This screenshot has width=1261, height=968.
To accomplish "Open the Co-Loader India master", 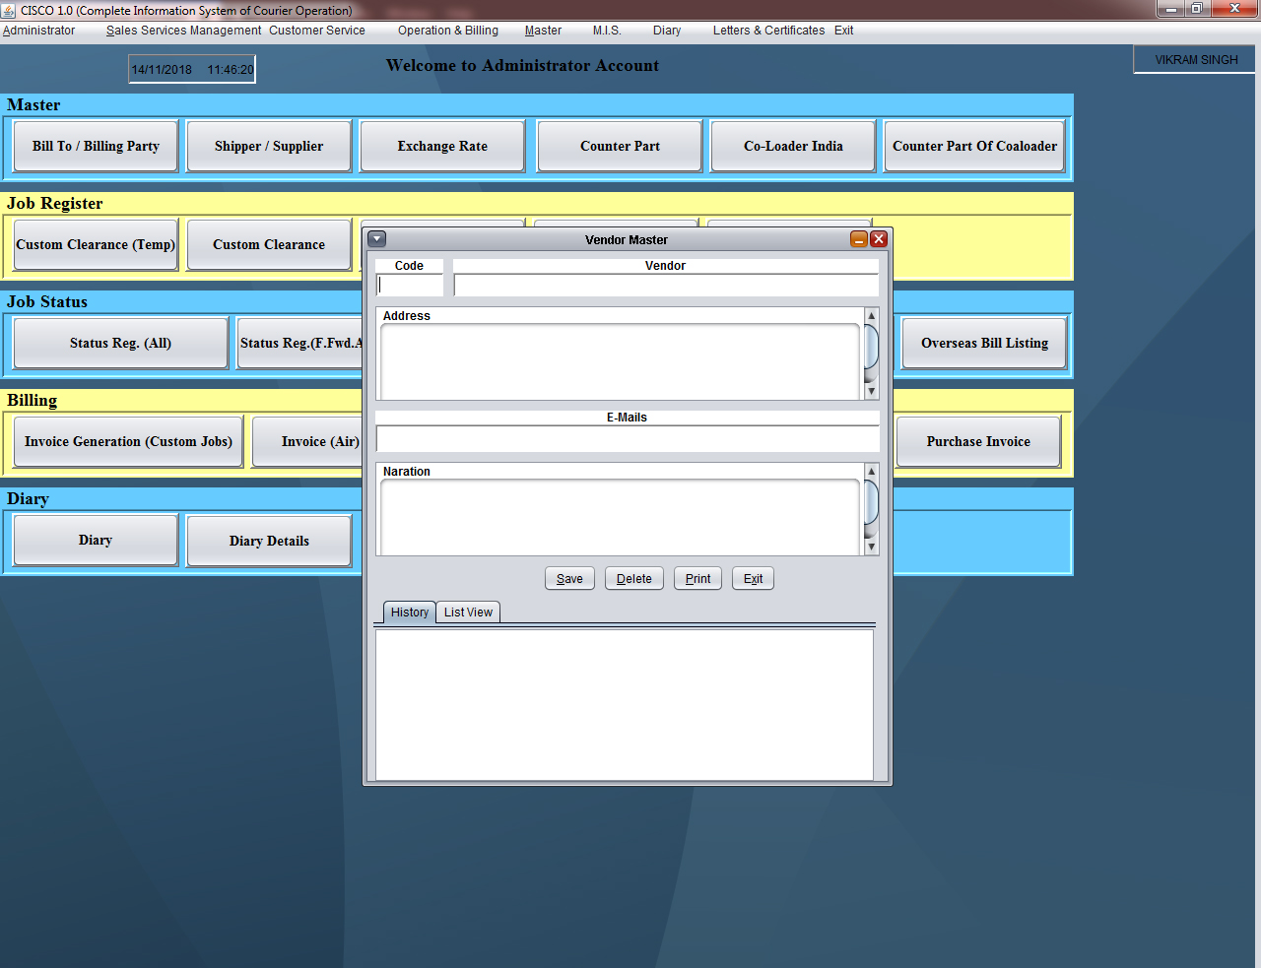I will pyautogui.click(x=793, y=146).
